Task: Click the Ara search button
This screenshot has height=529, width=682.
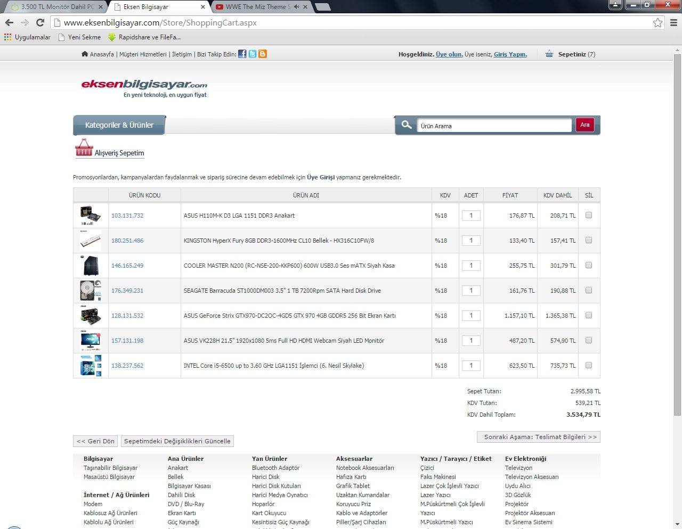Action: tap(585, 125)
